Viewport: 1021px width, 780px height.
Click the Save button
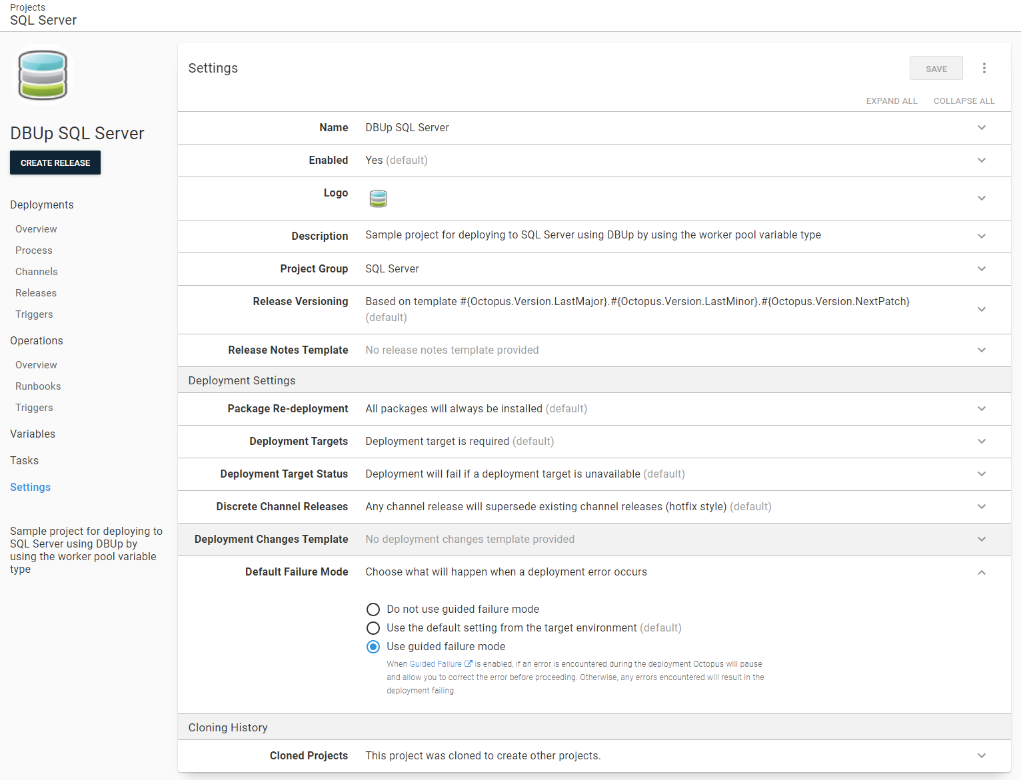(x=936, y=69)
